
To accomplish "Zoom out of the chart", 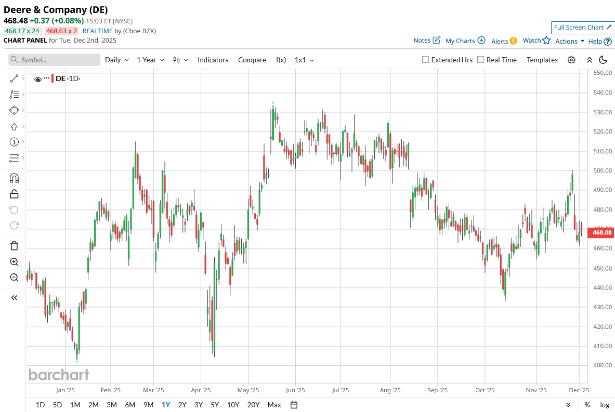I will tap(14, 277).
